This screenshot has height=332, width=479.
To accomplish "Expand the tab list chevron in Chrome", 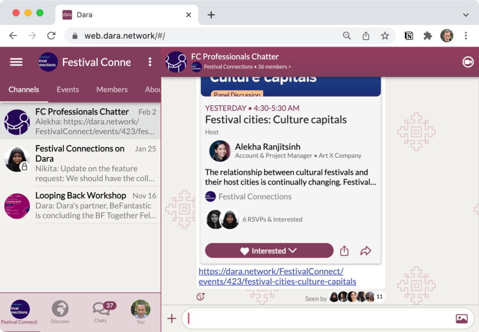I will pyautogui.click(x=465, y=14).
